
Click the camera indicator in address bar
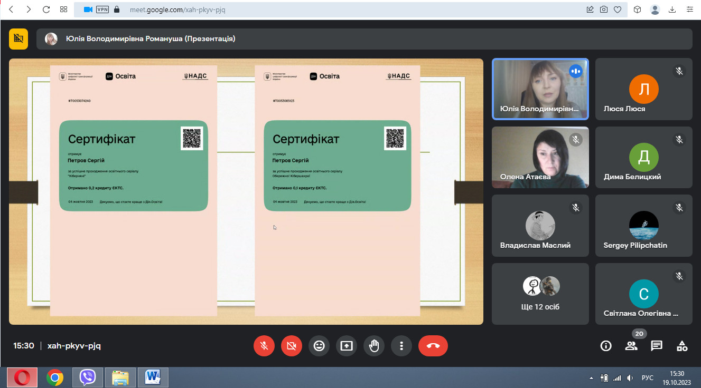click(x=88, y=9)
